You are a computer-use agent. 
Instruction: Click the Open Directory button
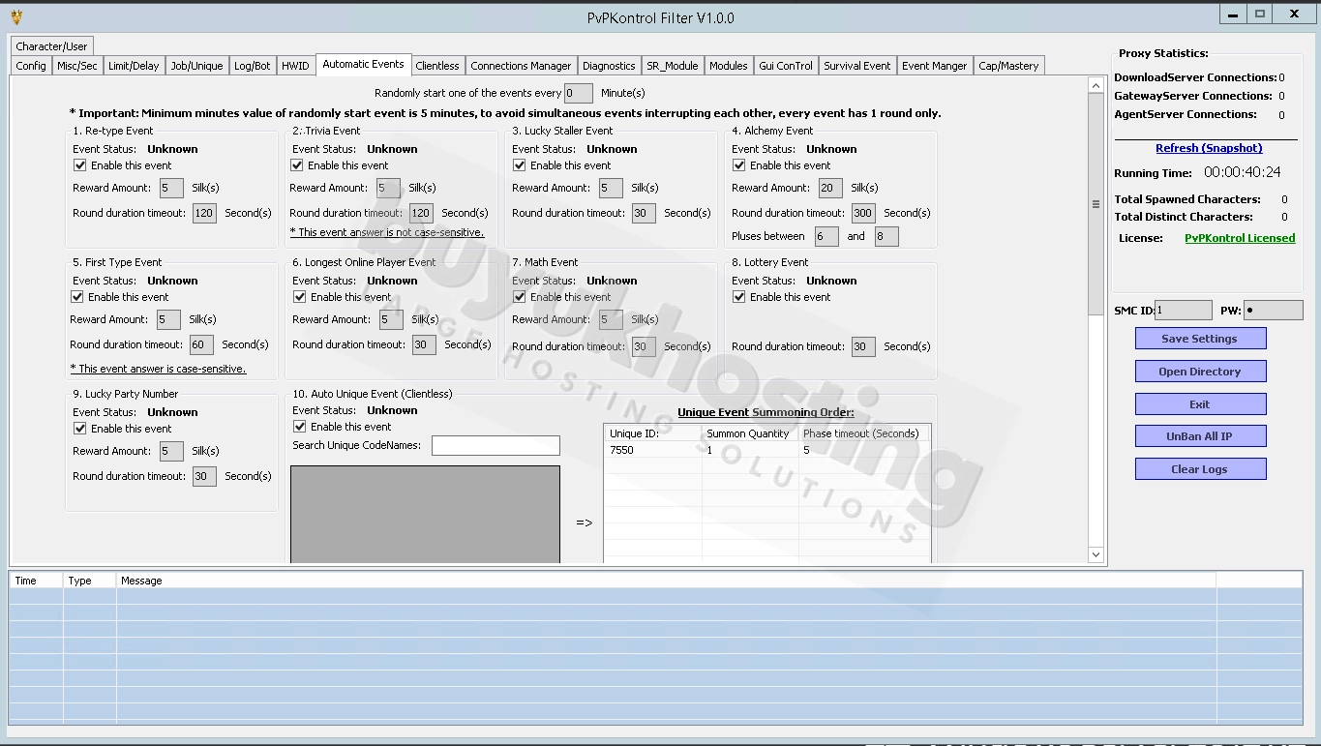point(1200,372)
